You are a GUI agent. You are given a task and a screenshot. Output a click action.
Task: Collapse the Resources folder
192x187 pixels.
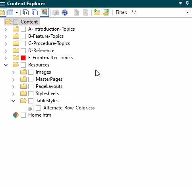[x=6, y=65]
